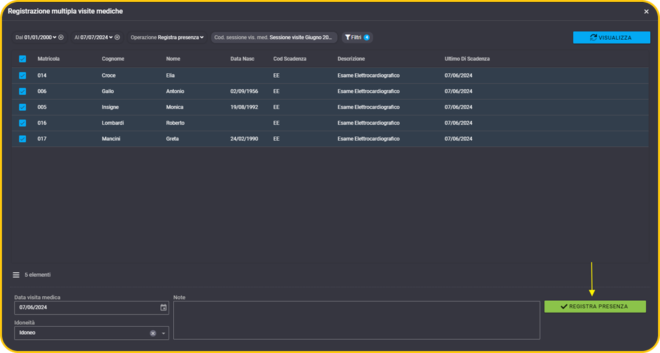Select matricola 014 cell
The width and height of the screenshot is (660, 353).
42,76
